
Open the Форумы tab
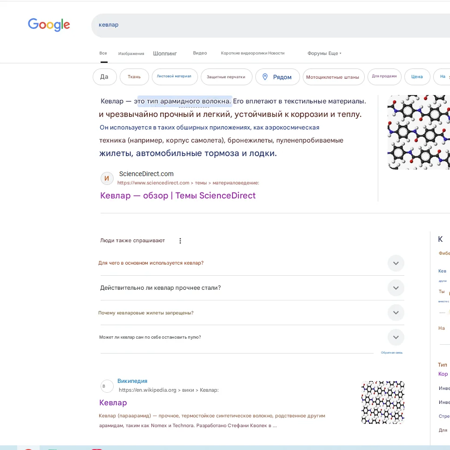point(317,54)
